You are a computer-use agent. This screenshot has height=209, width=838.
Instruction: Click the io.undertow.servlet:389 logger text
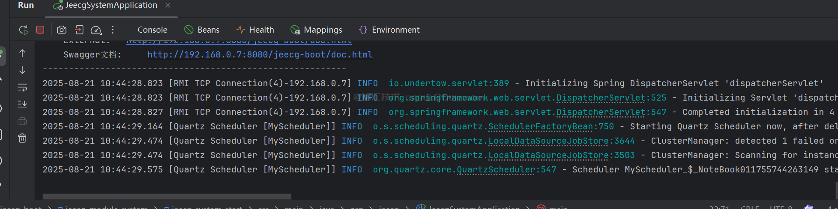[x=449, y=83]
